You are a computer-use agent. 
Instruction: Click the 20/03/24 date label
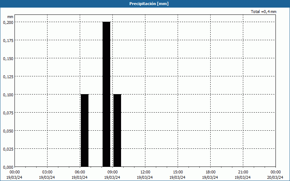point(275,177)
